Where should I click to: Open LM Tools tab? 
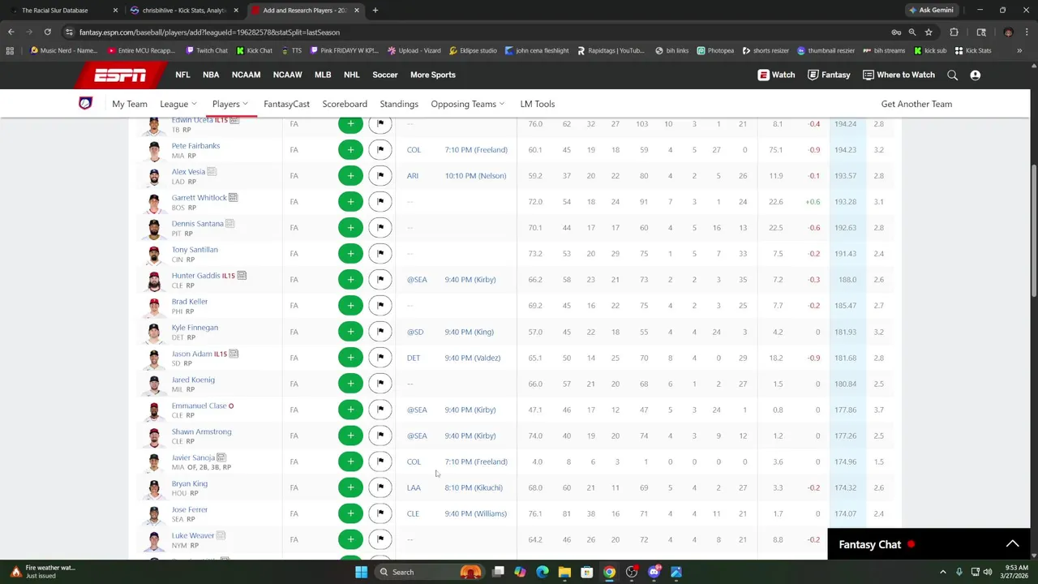(x=538, y=104)
